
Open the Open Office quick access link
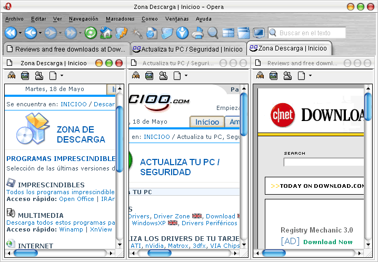pyautogui.click(x=76, y=199)
